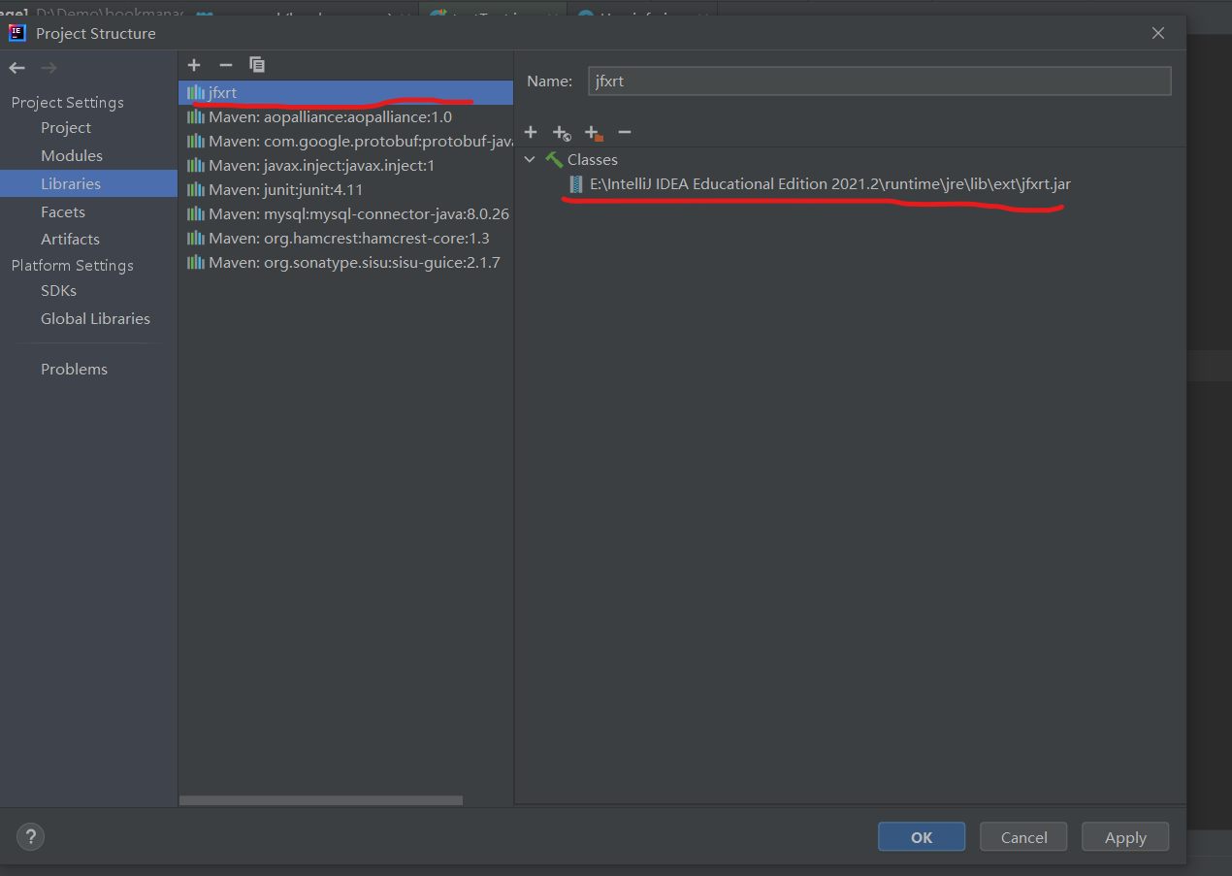
Task: Add library from Maven repository icon
Action: point(562,133)
